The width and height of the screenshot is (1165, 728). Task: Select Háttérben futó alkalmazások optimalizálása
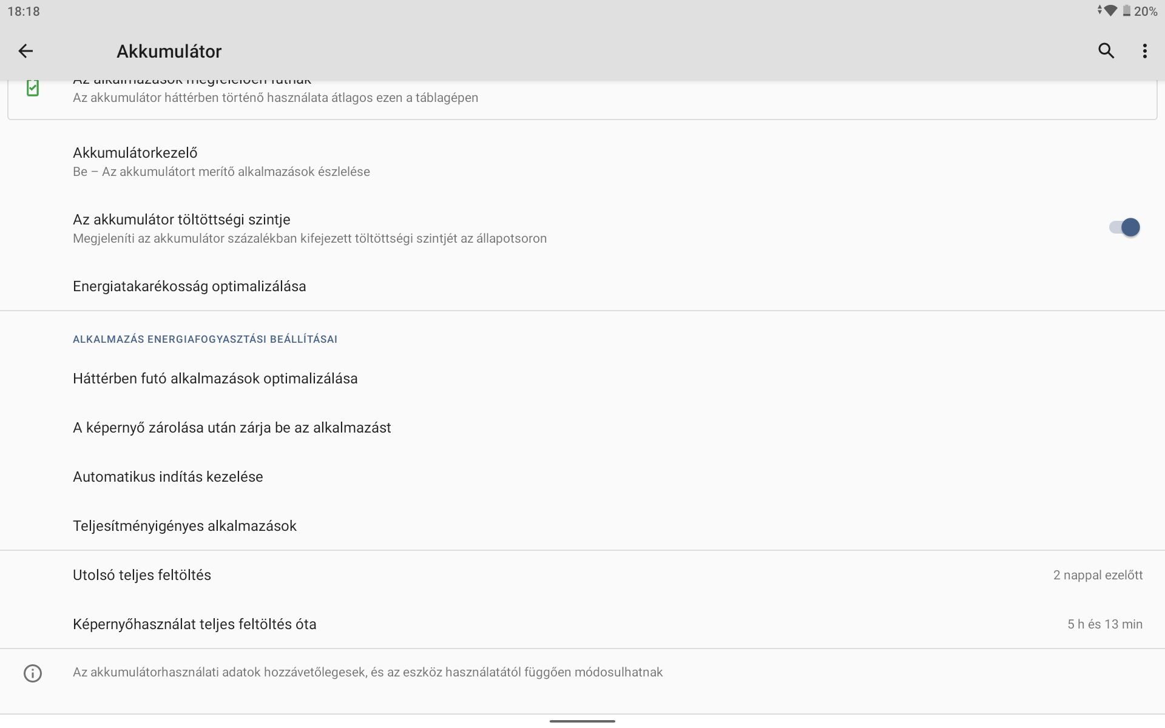tap(582, 379)
